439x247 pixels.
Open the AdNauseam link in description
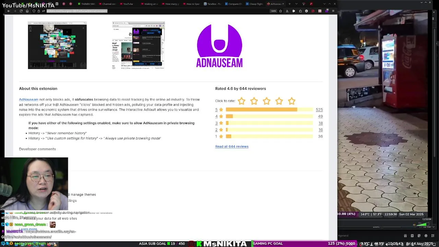(28, 99)
